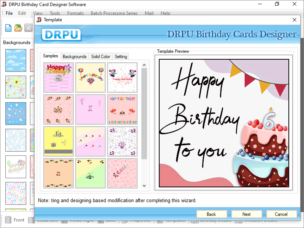Click the Cancel button

(281, 214)
